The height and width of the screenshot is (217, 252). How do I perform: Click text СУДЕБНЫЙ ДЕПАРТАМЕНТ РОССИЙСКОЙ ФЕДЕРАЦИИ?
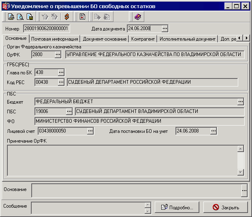(129, 82)
